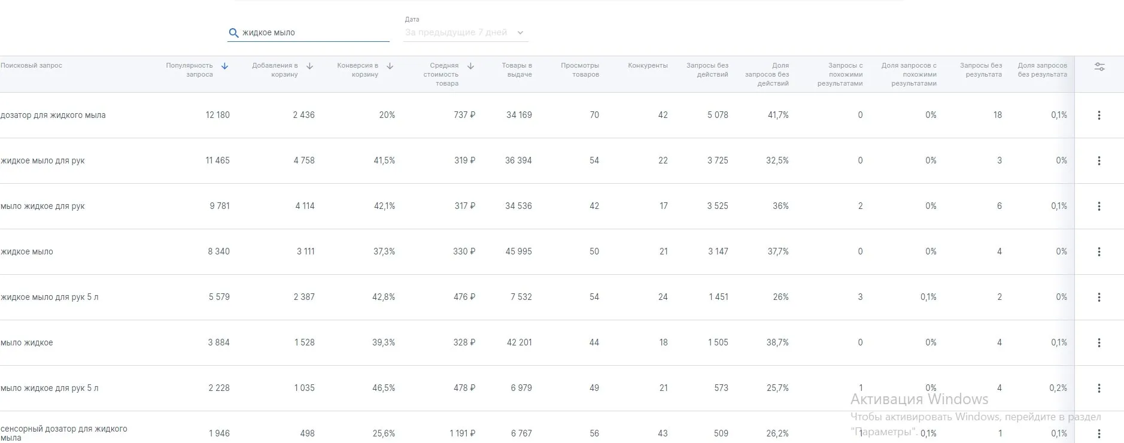Image resolution: width=1124 pixels, height=443 pixels.
Task: Click the popularity value '8 340'
Action: (218, 251)
